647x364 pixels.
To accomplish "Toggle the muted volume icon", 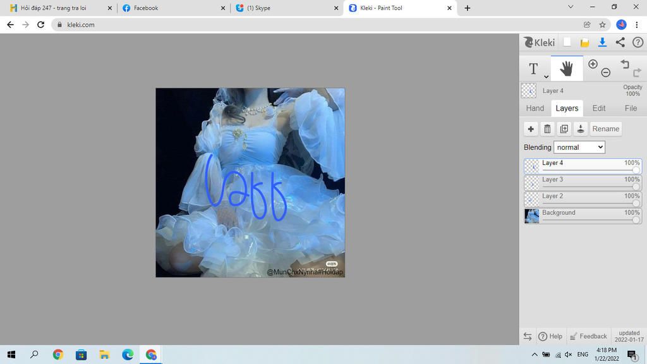I will point(568,355).
